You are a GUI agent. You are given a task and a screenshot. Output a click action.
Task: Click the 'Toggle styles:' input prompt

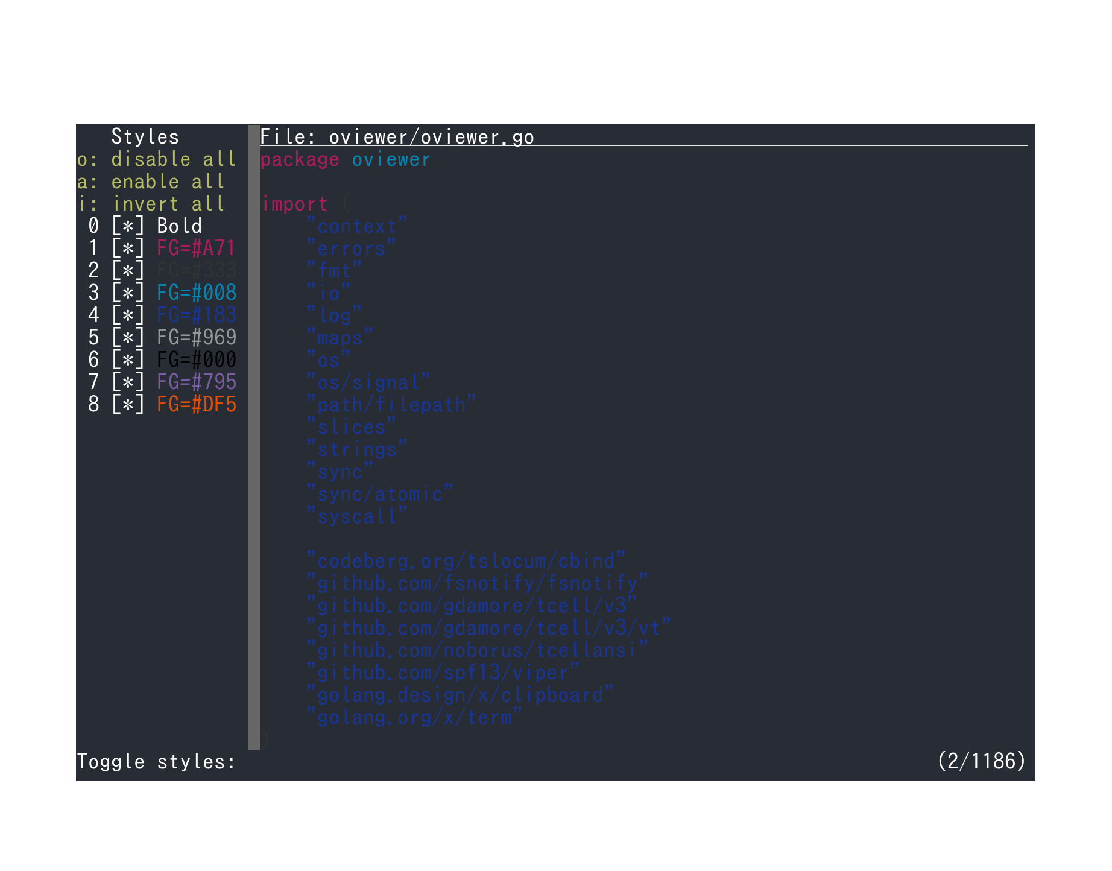pos(156,762)
